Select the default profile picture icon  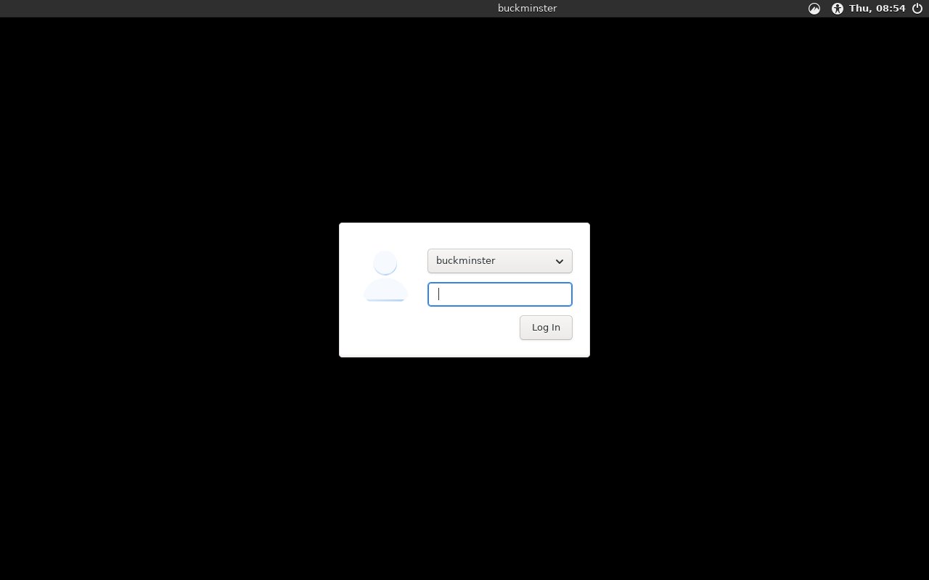coord(385,275)
